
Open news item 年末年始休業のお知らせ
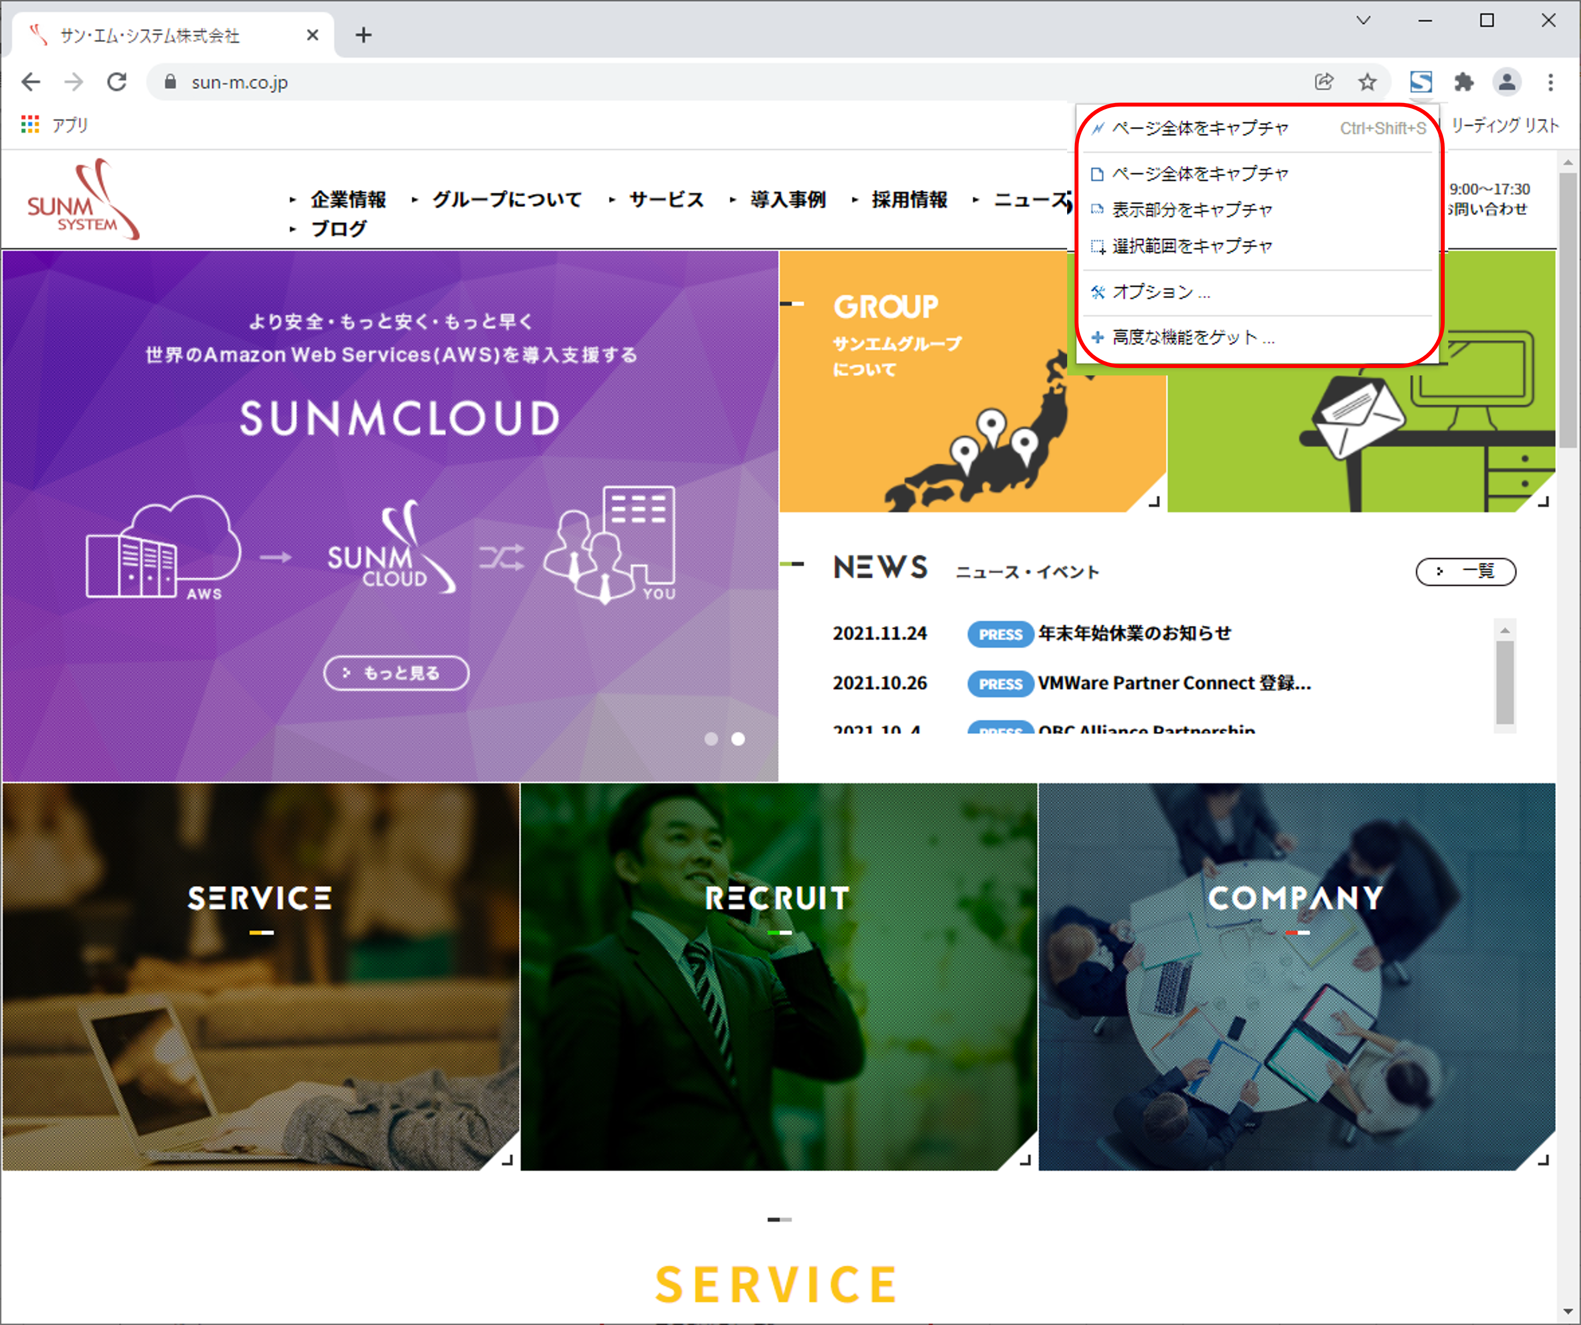(1135, 633)
